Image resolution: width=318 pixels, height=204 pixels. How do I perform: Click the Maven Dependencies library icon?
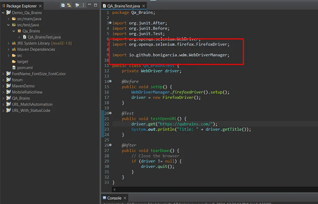pyautogui.click(x=14, y=49)
